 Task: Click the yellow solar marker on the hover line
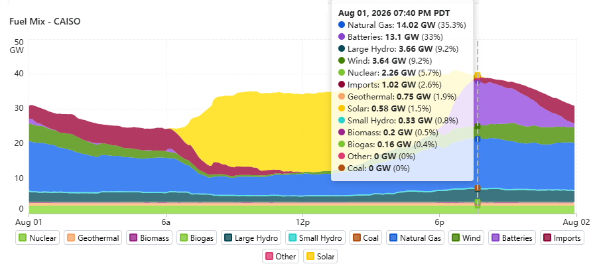tap(478, 75)
